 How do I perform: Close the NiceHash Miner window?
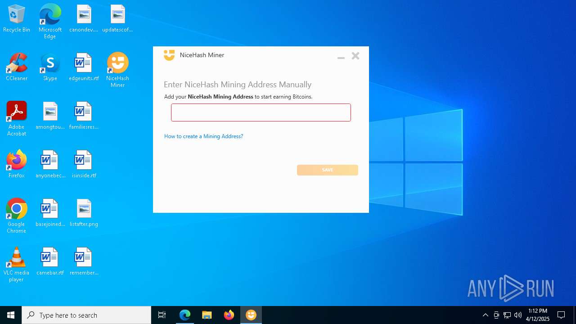tap(355, 56)
